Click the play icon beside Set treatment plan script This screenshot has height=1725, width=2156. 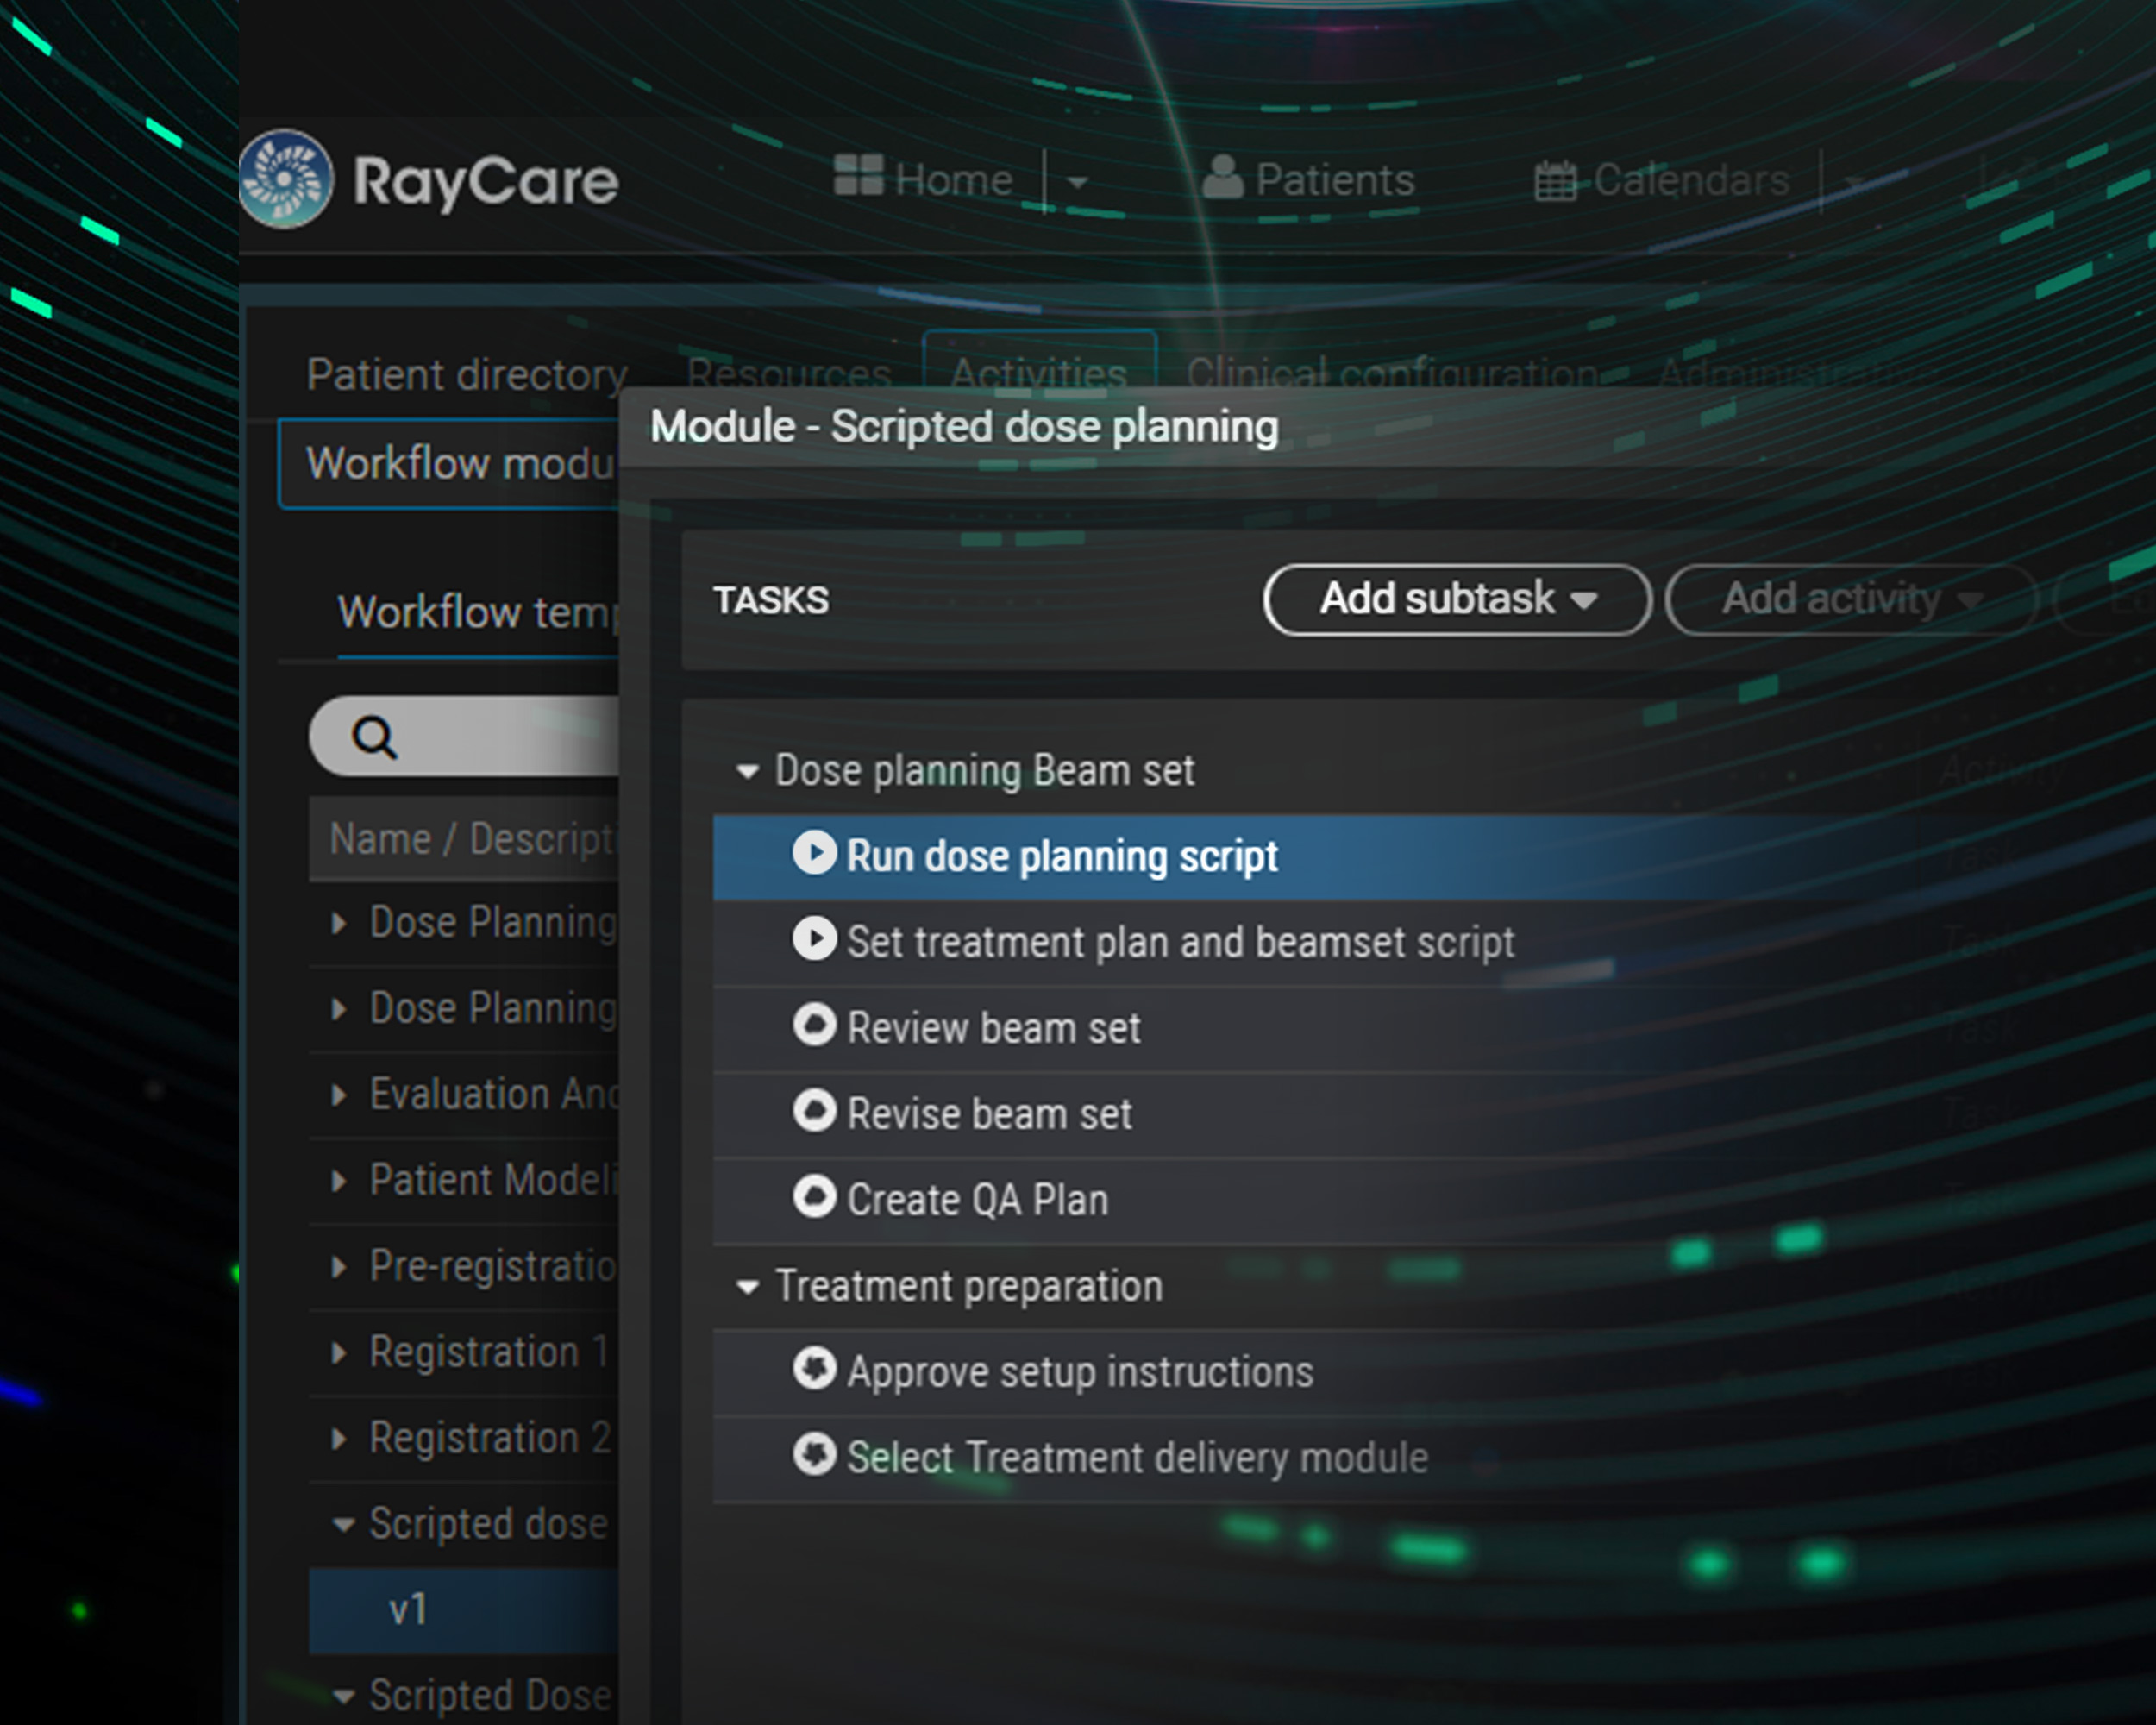814,940
